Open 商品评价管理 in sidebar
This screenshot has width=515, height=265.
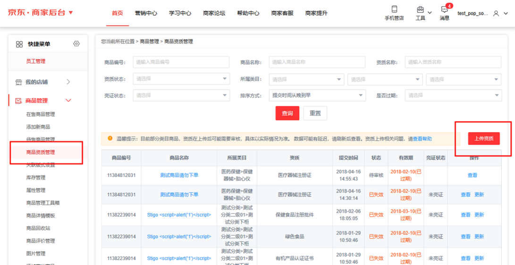(41, 241)
